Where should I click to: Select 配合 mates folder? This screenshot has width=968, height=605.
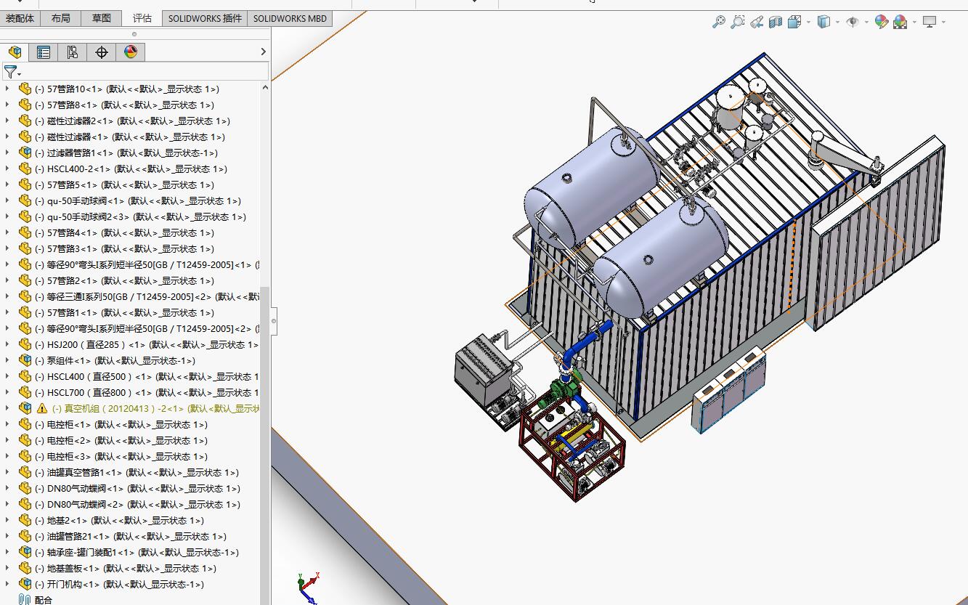pos(36,600)
